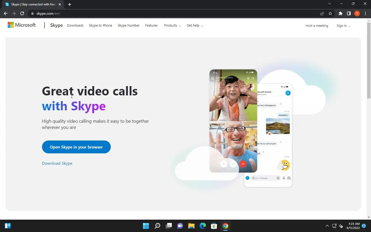Click the address bar URL skype.com/en/
Image resolution: width=371 pixels, height=232 pixels.
pos(48,13)
